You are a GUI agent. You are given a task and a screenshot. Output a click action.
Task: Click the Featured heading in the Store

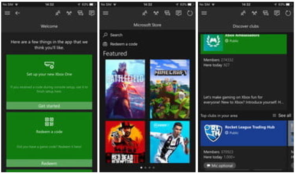coord(115,54)
